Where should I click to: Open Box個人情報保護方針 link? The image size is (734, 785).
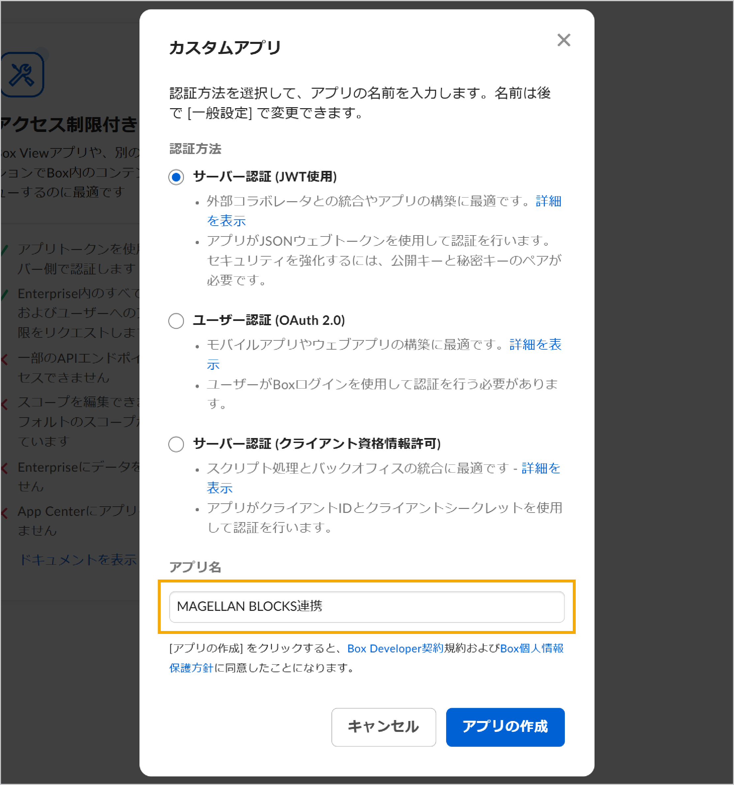tap(532, 648)
